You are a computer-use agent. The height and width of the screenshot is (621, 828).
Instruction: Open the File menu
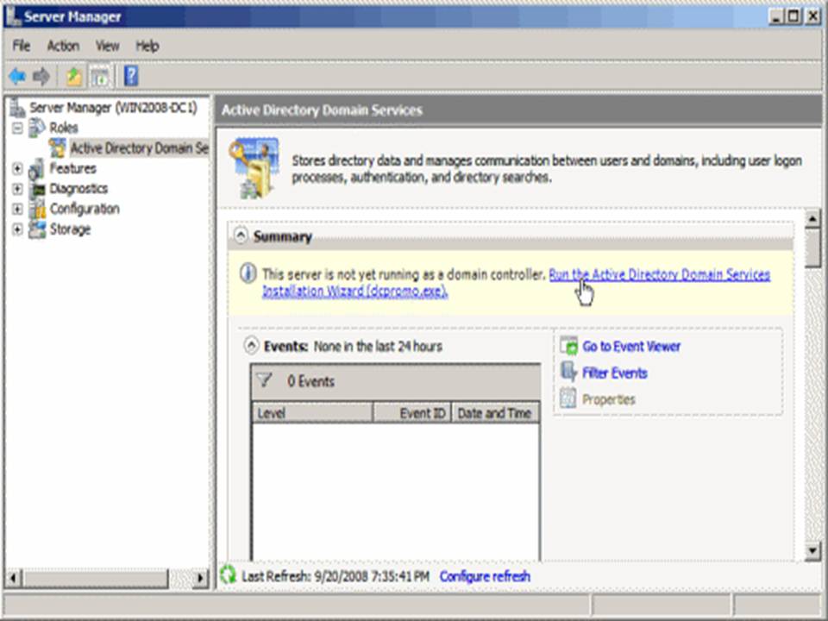pyautogui.click(x=21, y=46)
